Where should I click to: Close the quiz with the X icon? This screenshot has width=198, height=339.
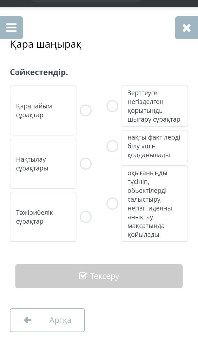[186, 28]
